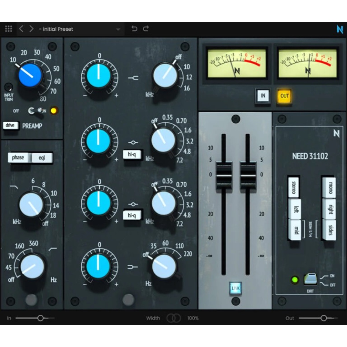The image size is (347, 347).
Task: Select the sides M/S button
Action: click(x=330, y=230)
